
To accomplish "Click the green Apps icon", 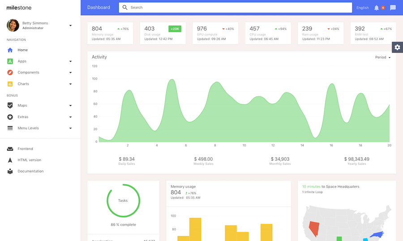I will [10, 61].
